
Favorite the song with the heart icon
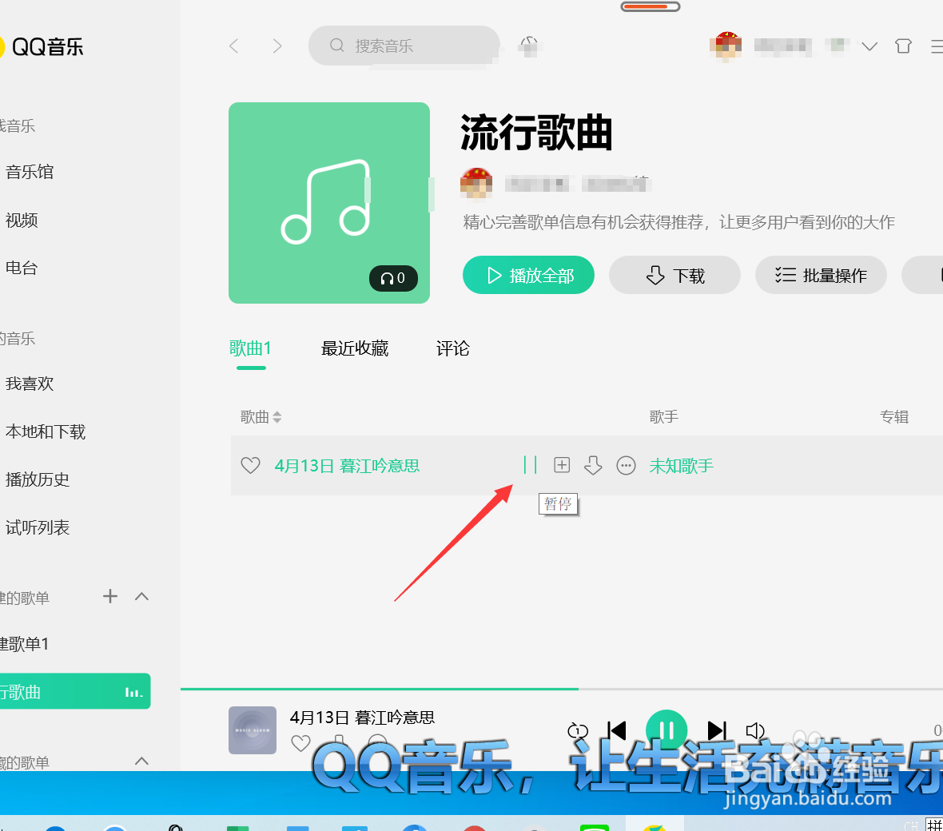point(250,464)
